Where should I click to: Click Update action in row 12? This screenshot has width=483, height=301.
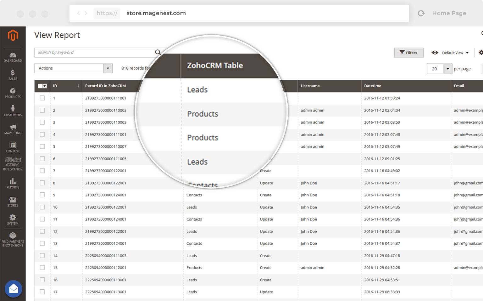[x=266, y=231]
